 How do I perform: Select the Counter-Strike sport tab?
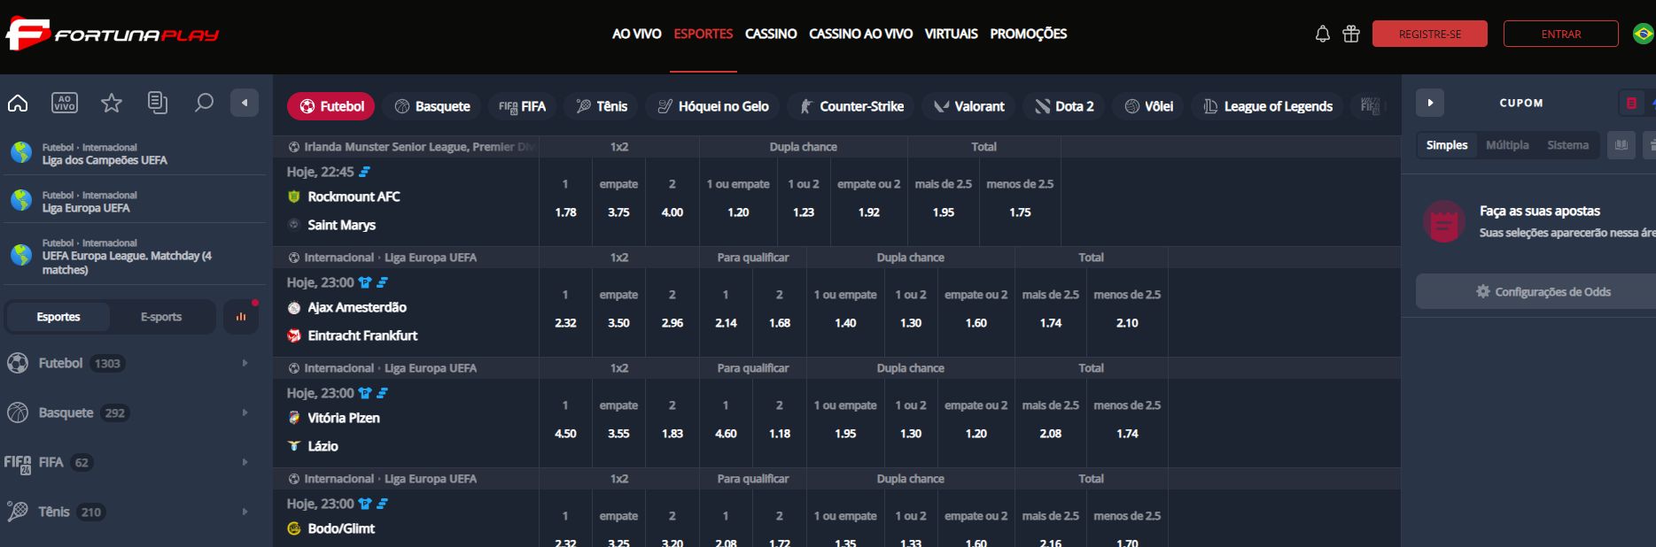pos(851,106)
